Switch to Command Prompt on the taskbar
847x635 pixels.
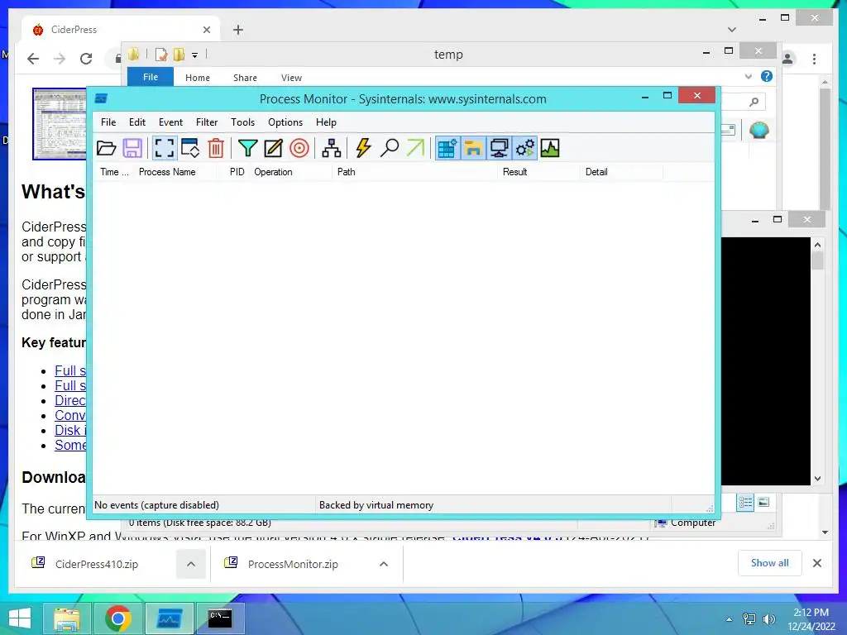point(220,618)
